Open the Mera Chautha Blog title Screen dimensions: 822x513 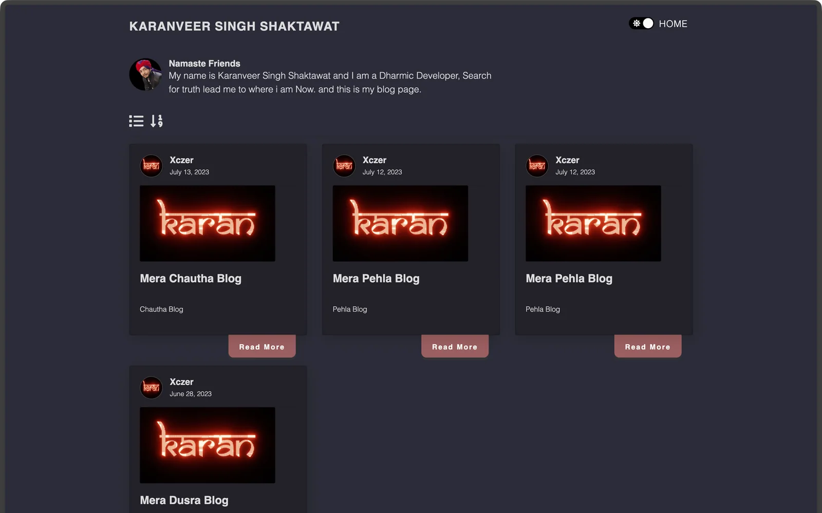(191, 279)
